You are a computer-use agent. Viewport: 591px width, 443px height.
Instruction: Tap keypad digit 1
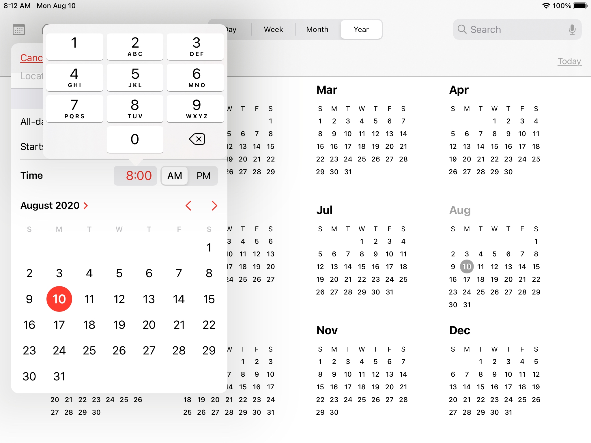(x=74, y=47)
